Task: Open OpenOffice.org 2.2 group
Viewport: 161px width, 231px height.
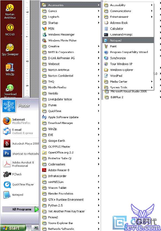Action: click(x=71, y=153)
